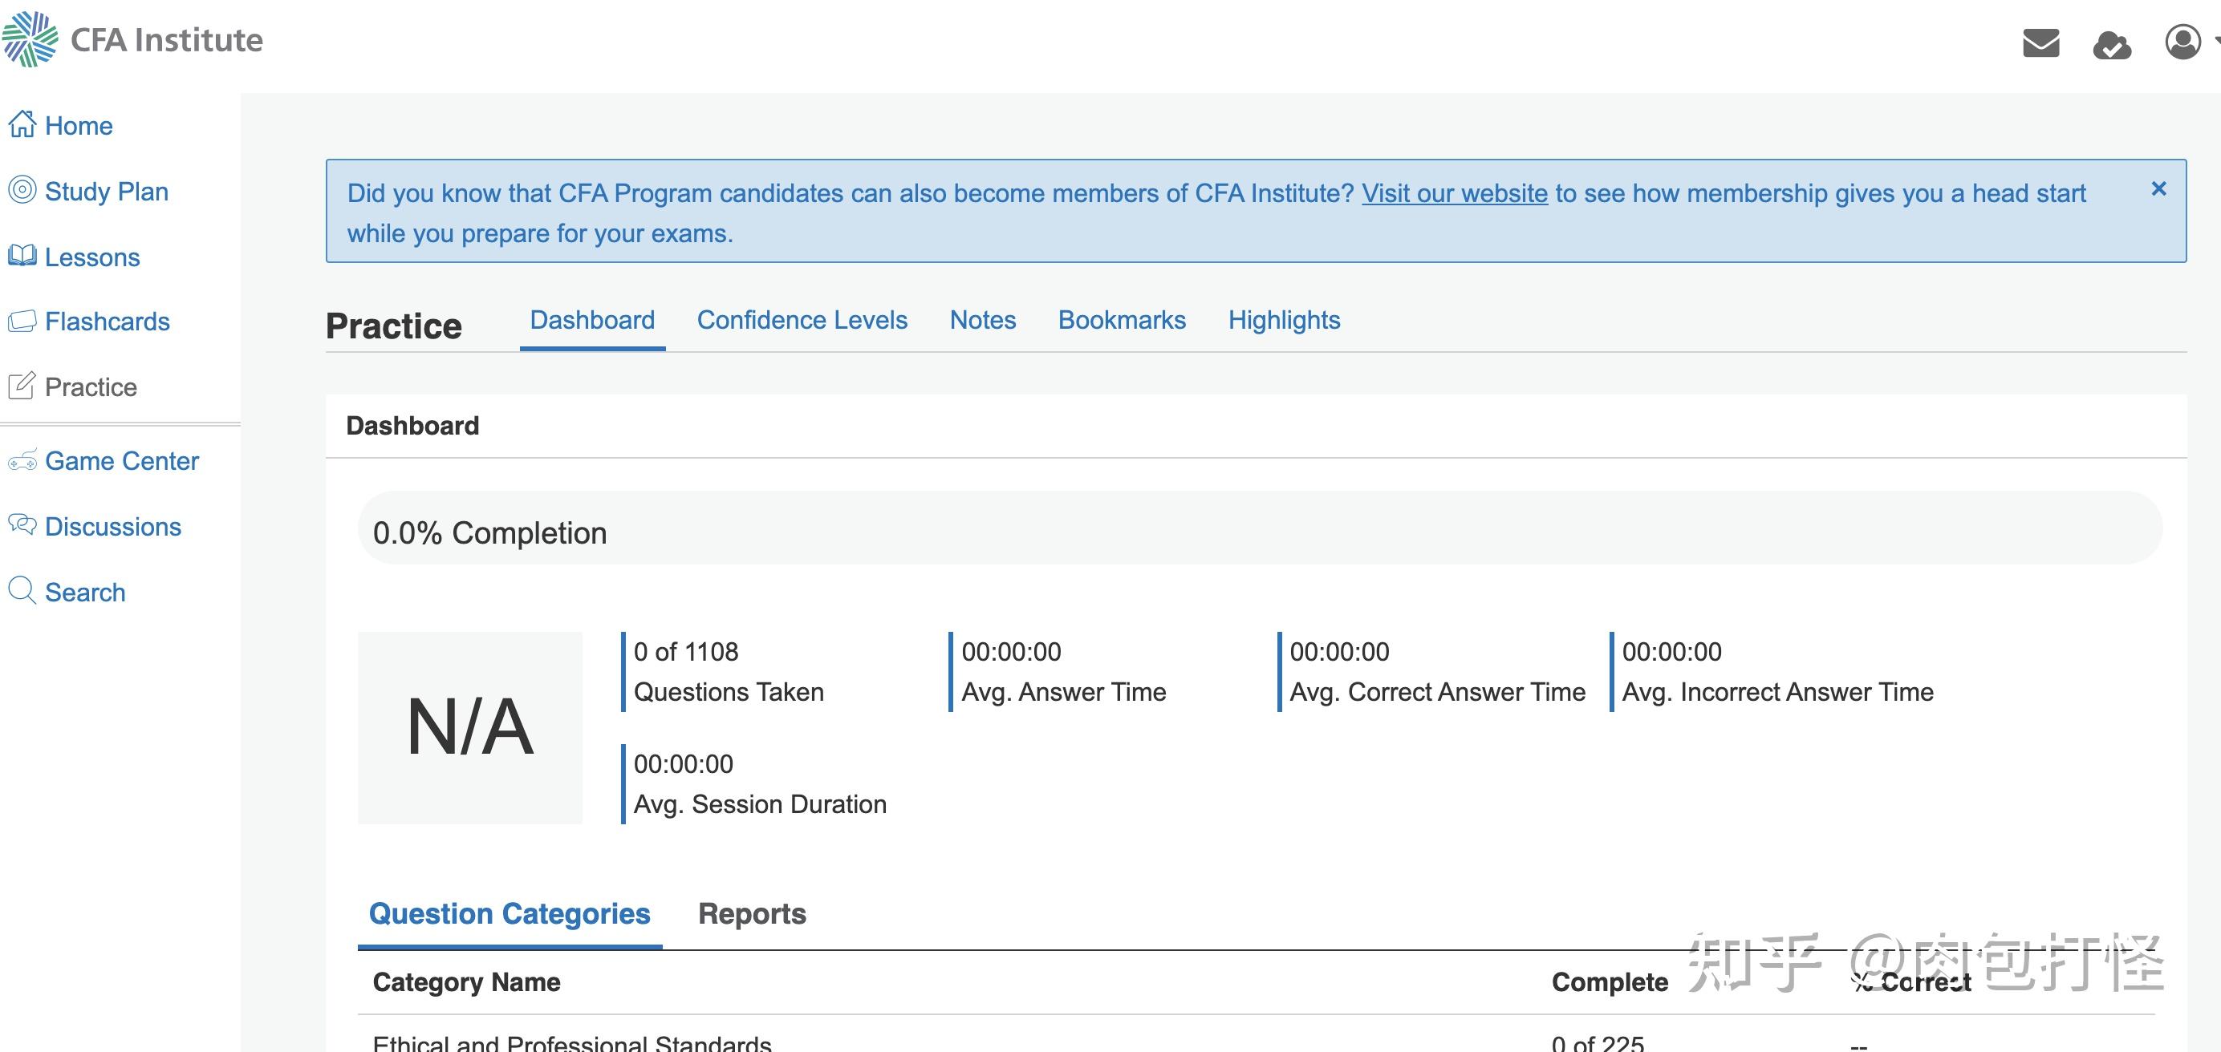
Task: Click the Home house icon
Action: pos(22,125)
